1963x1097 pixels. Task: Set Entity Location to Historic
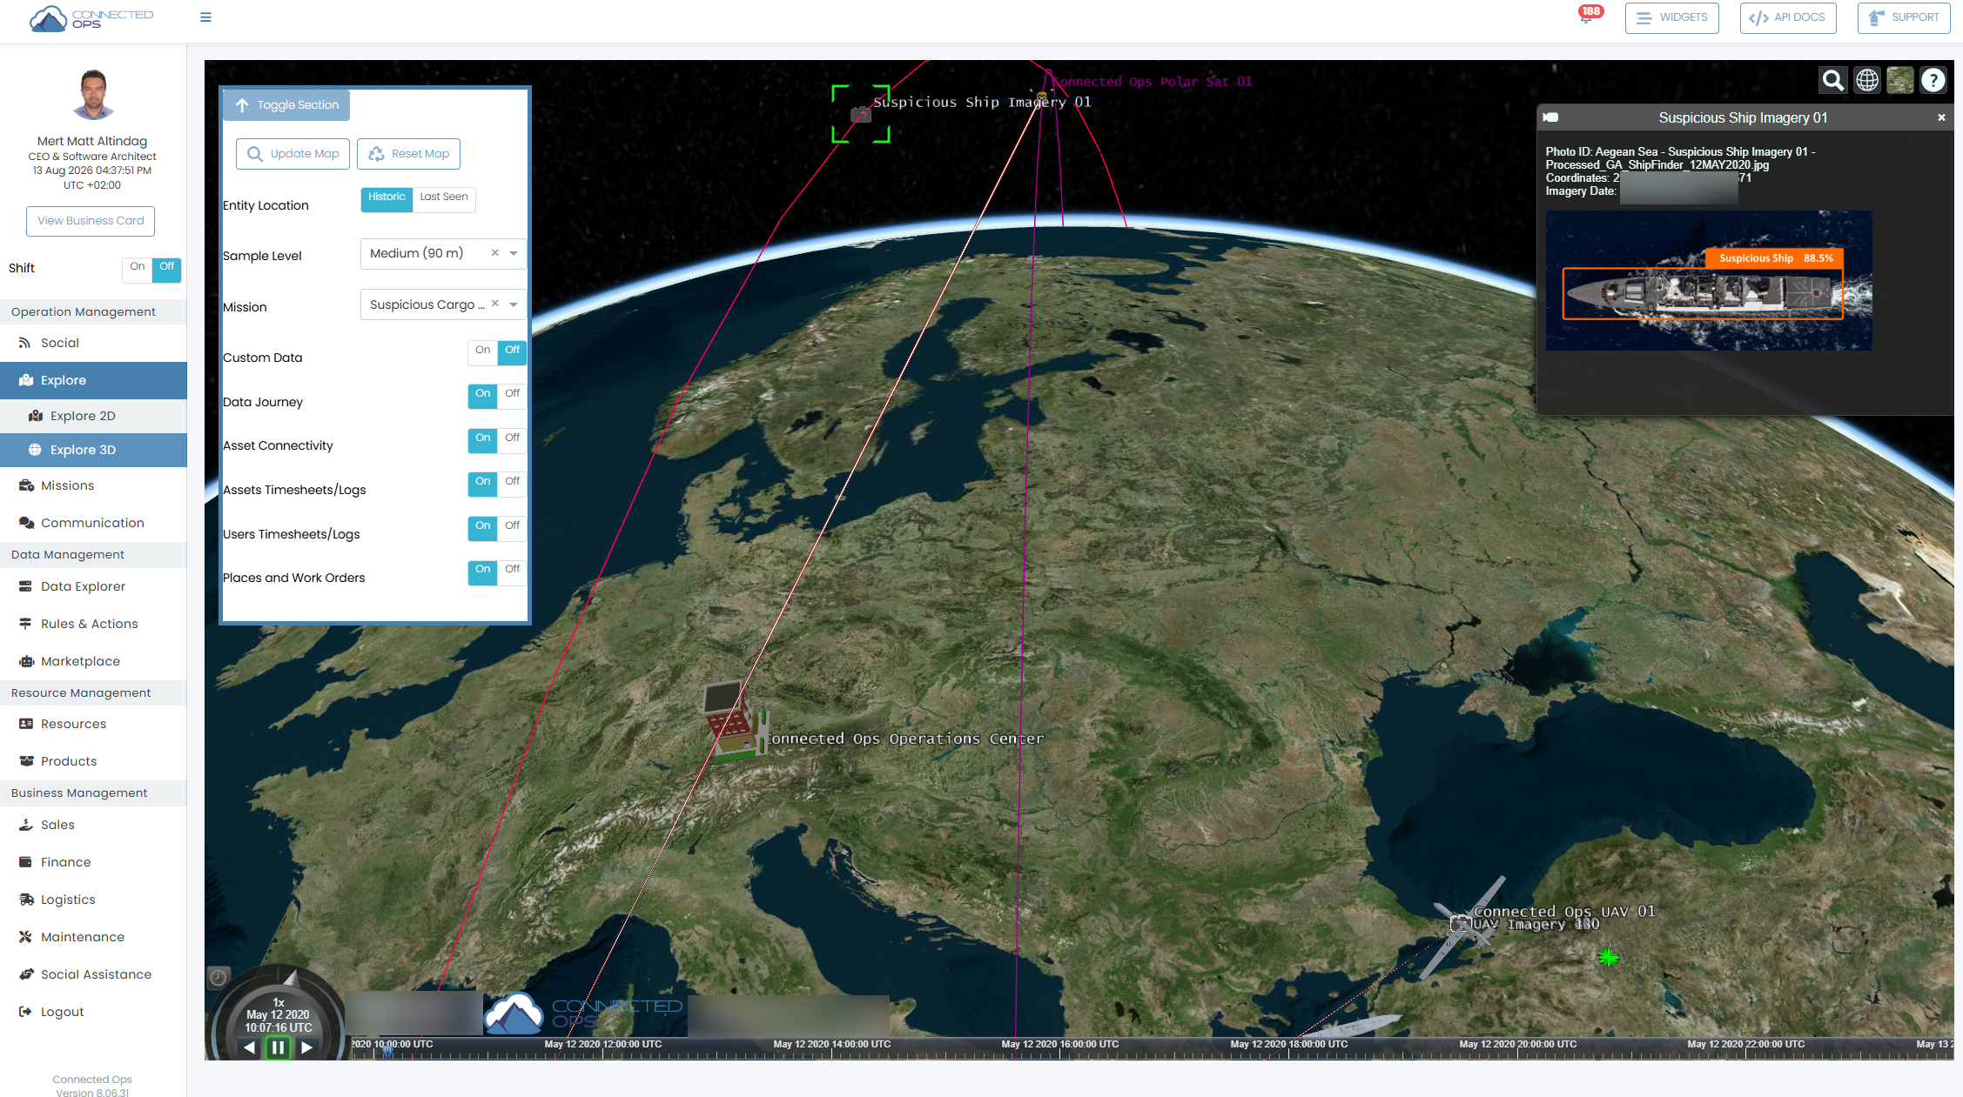[x=387, y=199]
